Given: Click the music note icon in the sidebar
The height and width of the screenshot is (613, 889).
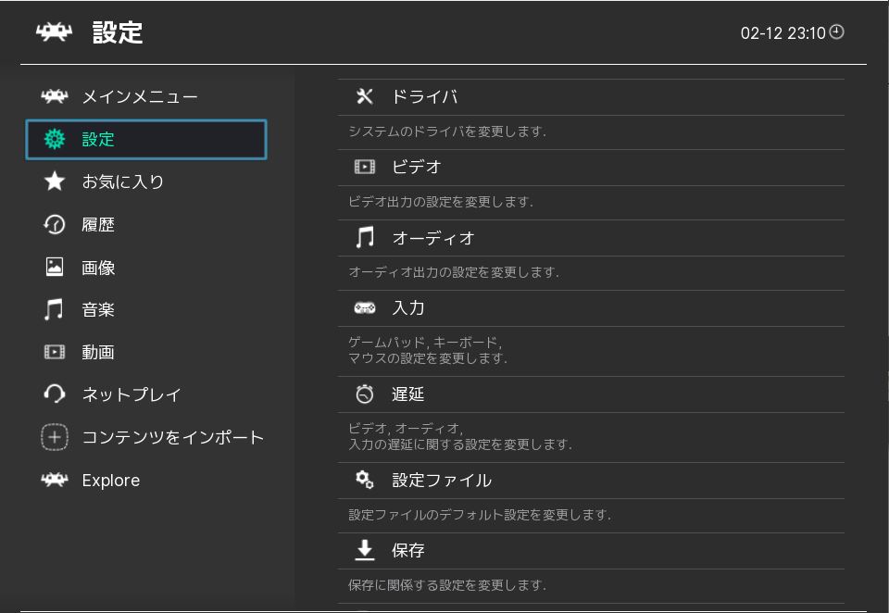Looking at the screenshot, I should tap(55, 309).
